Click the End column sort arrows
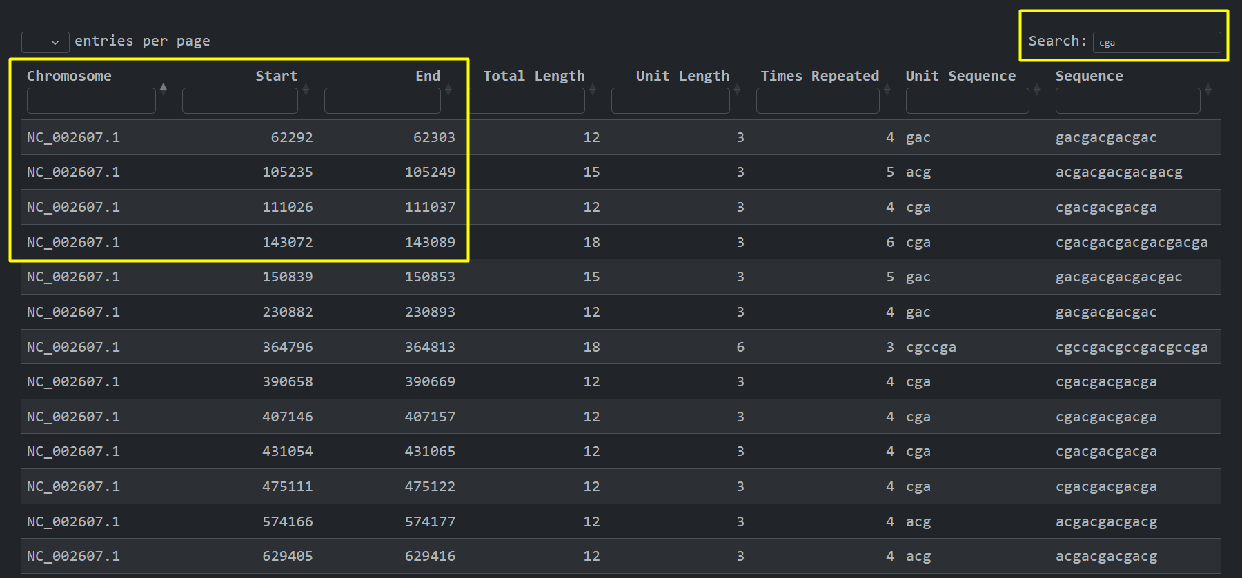The image size is (1242, 578). click(x=448, y=89)
